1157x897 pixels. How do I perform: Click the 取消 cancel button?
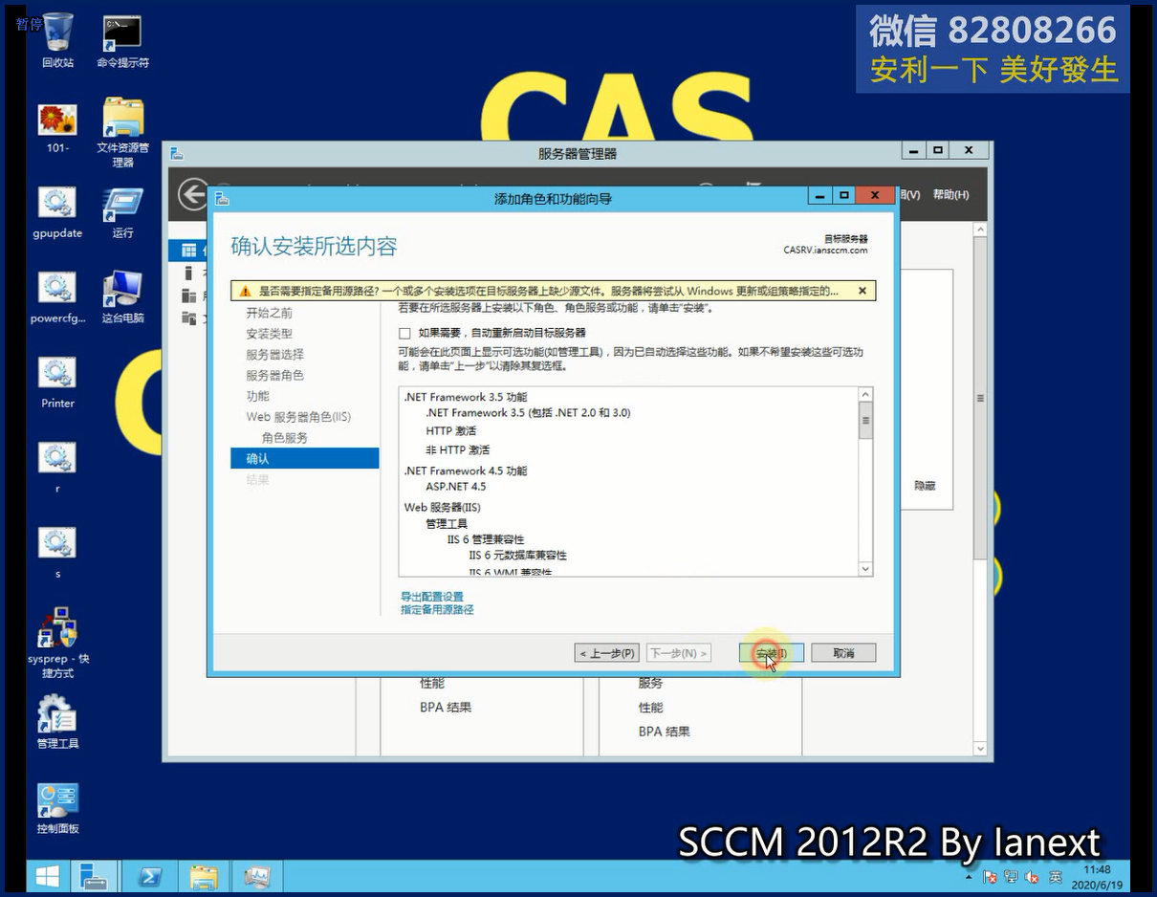[843, 653]
